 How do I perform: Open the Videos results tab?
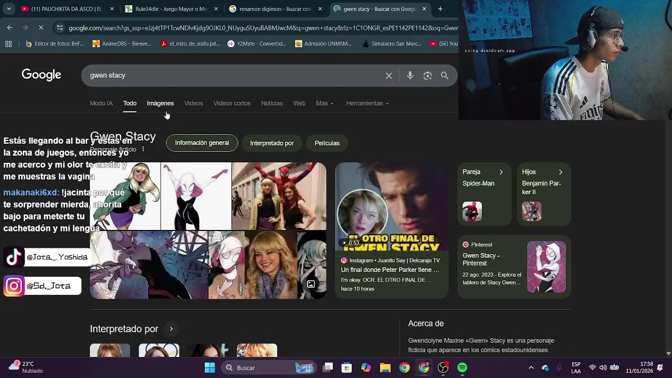point(193,103)
